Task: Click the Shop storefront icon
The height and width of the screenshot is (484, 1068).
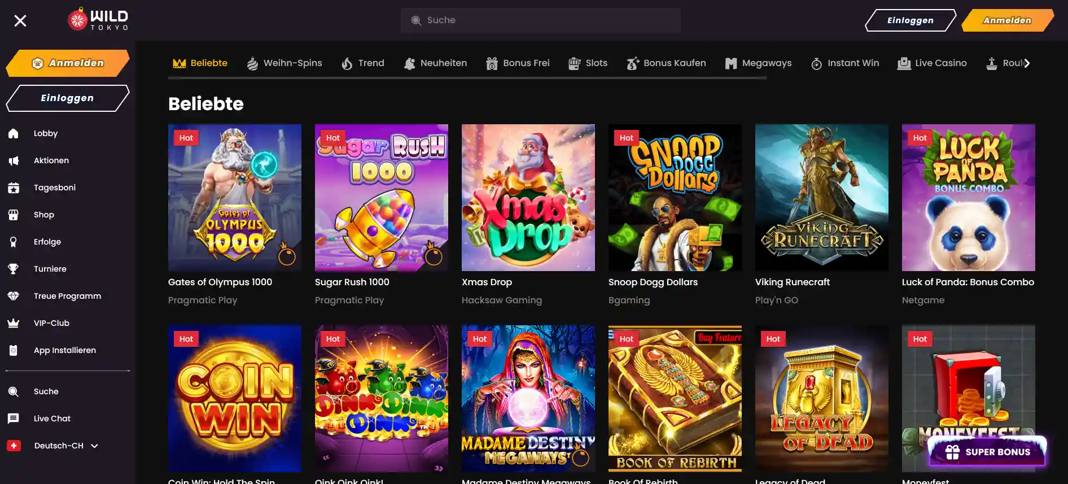Action: point(14,215)
